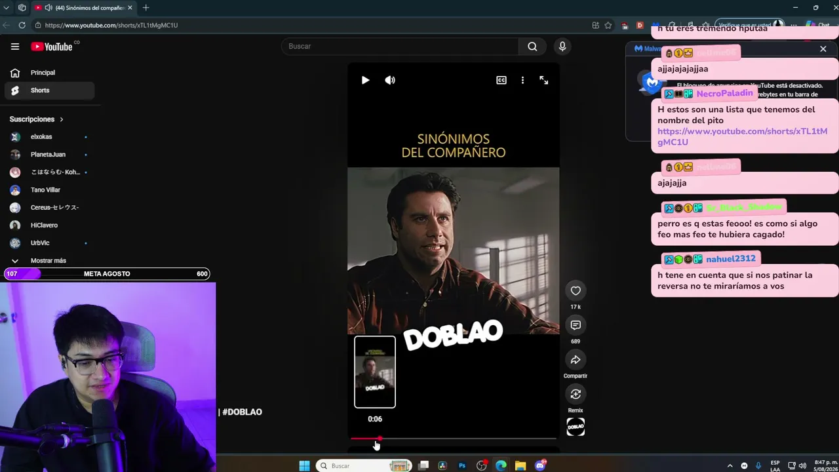Open the browser workspaces icon
The image size is (839, 472).
[x=22, y=8]
